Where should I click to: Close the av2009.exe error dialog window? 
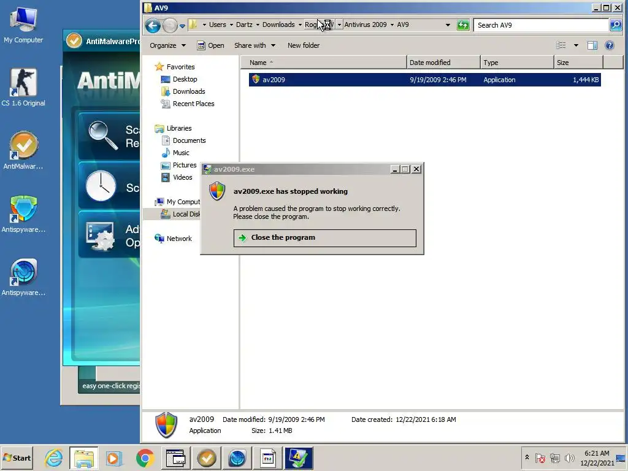click(416, 169)
